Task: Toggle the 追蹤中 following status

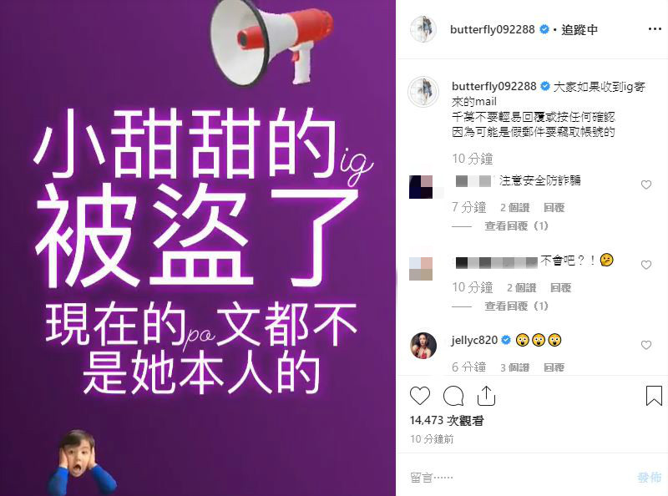Action: pyautogui.click(x=579, y=29)
